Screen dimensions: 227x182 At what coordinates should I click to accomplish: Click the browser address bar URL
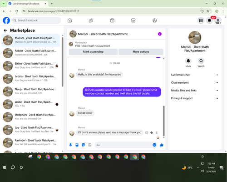click(53, 11)
